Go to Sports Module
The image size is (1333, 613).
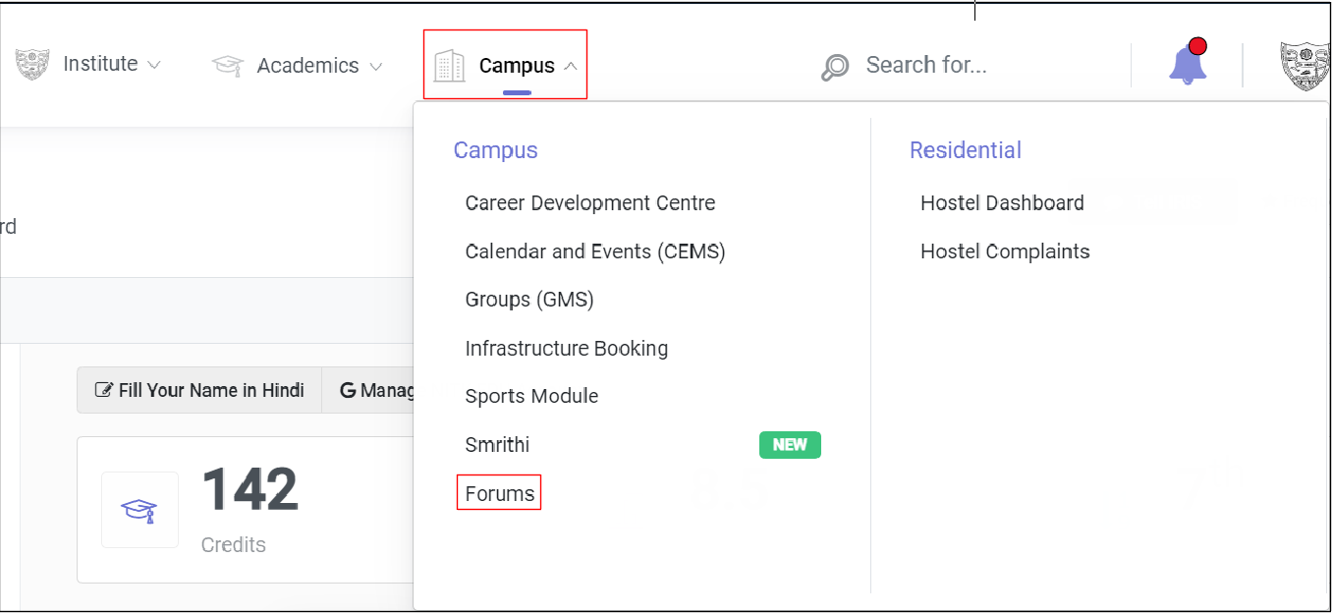[x=531, y=397]
